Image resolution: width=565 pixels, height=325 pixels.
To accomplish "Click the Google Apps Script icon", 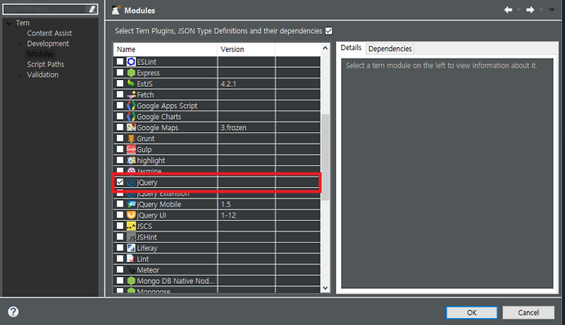I will coord(131,106).
